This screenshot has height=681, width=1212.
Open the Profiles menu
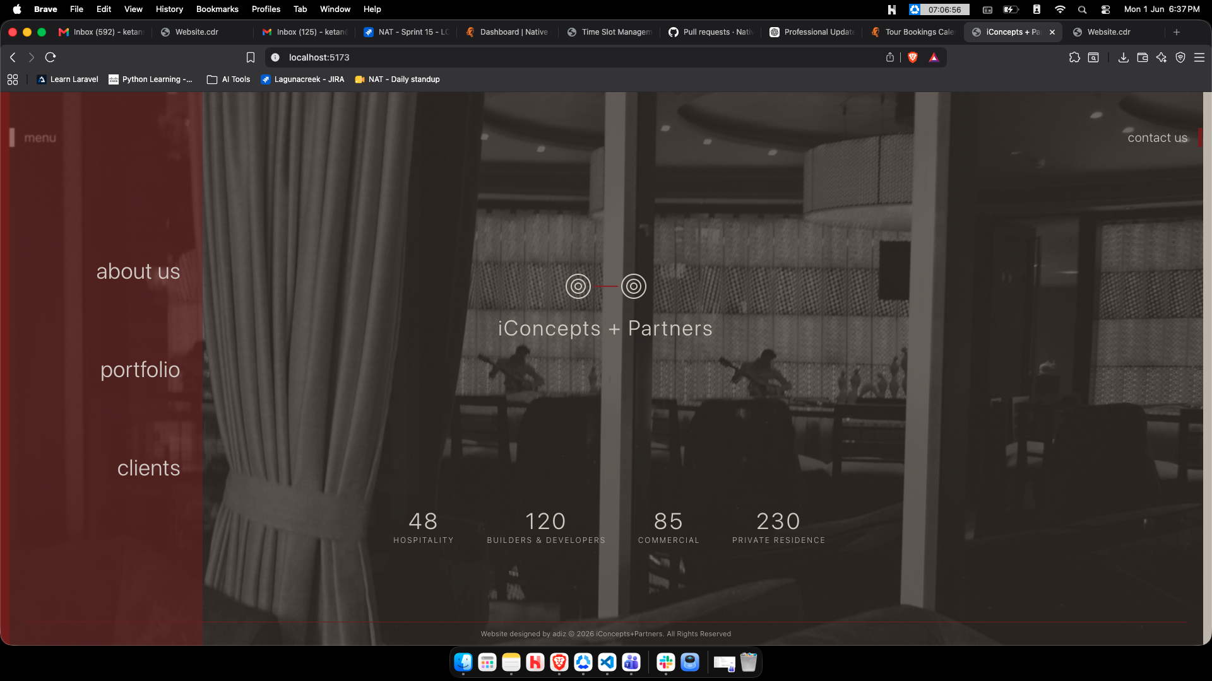[x=266, y=9]
